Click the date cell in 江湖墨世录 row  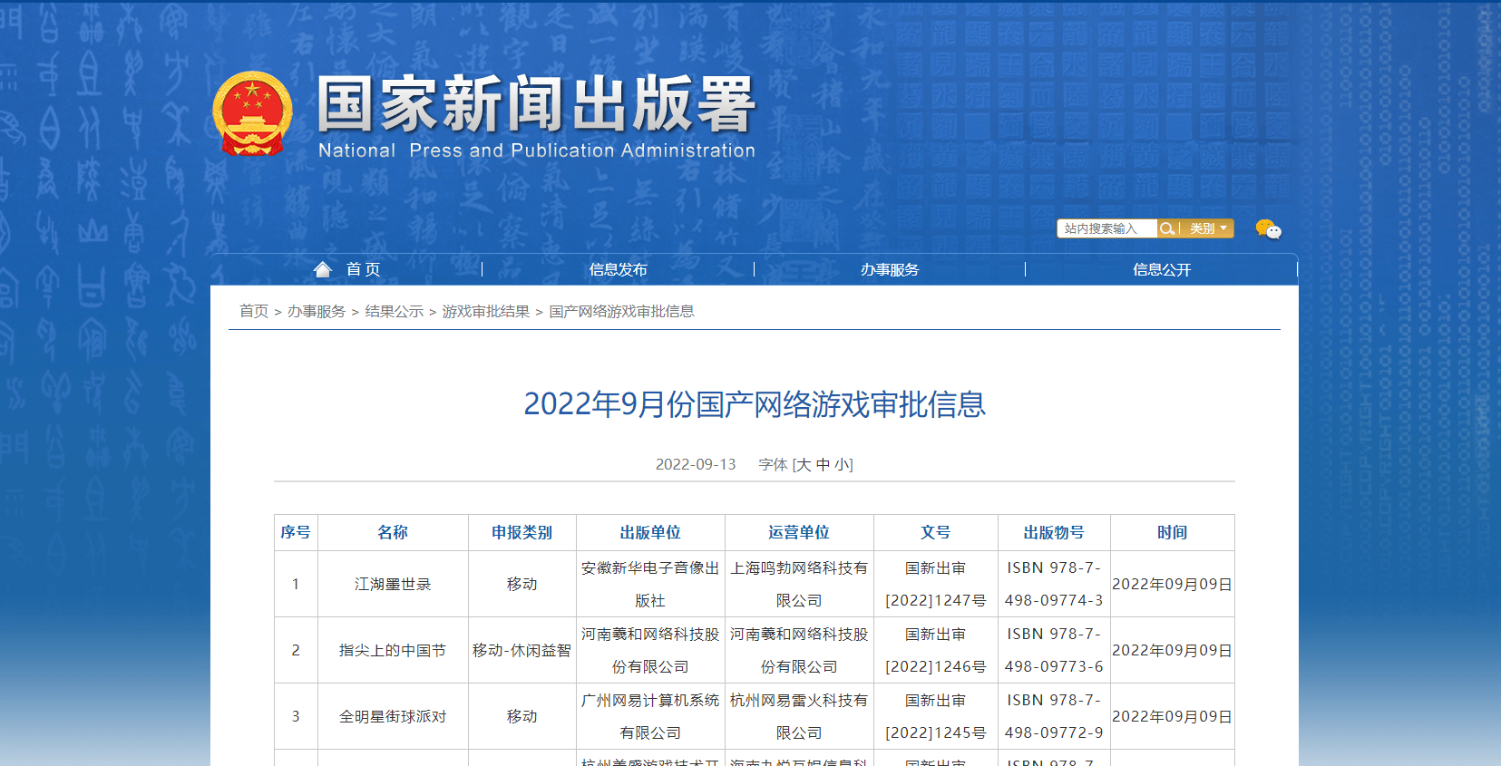pyautogui.click(x=1172, y=585)
